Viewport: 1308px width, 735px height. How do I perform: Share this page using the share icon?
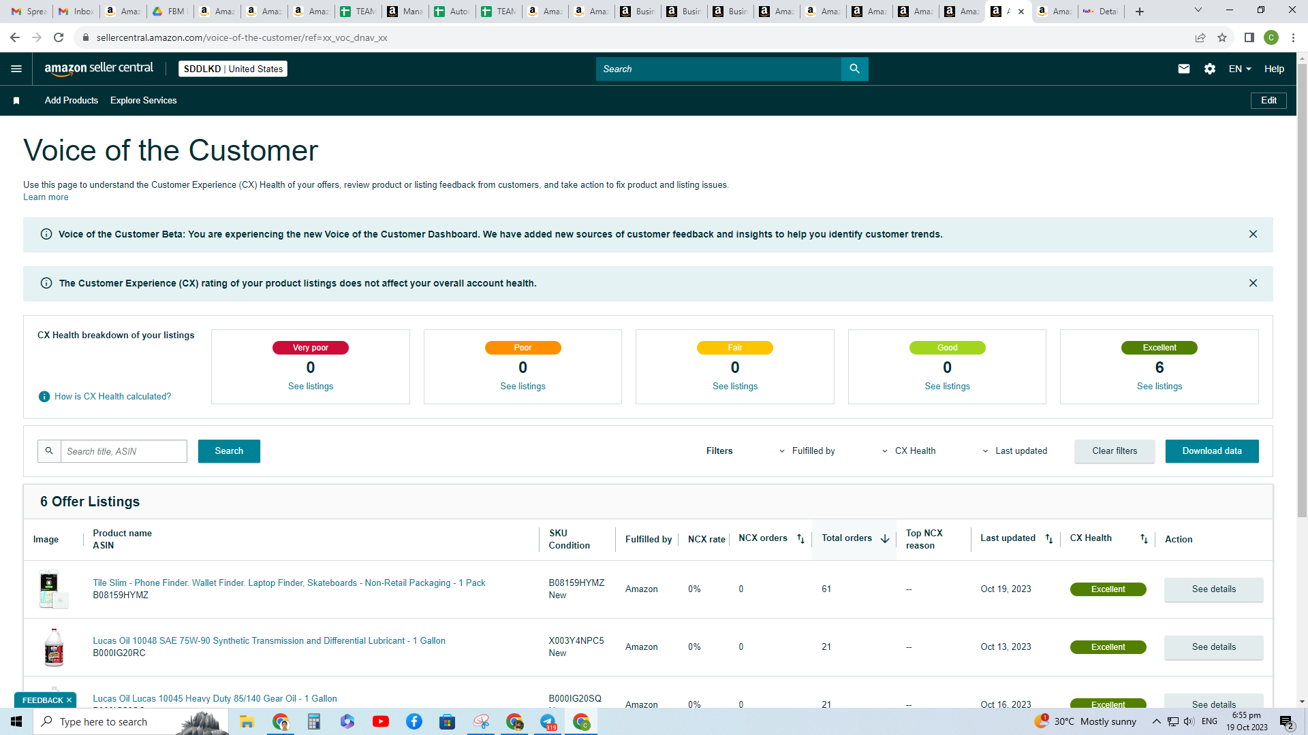coord(1200,37)
